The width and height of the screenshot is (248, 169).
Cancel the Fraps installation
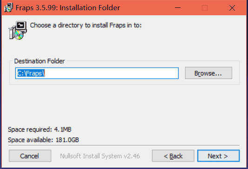(30, 156)
